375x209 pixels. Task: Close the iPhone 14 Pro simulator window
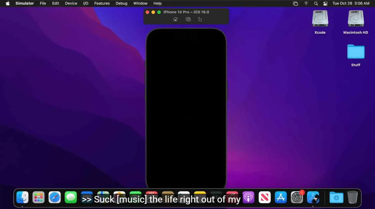(147, 12)
